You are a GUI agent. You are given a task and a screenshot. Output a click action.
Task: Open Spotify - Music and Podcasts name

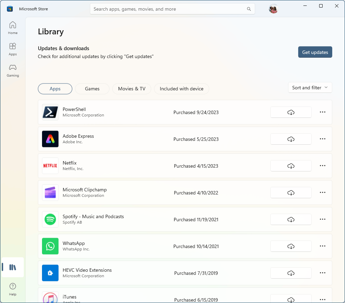[x=93, y=216]
